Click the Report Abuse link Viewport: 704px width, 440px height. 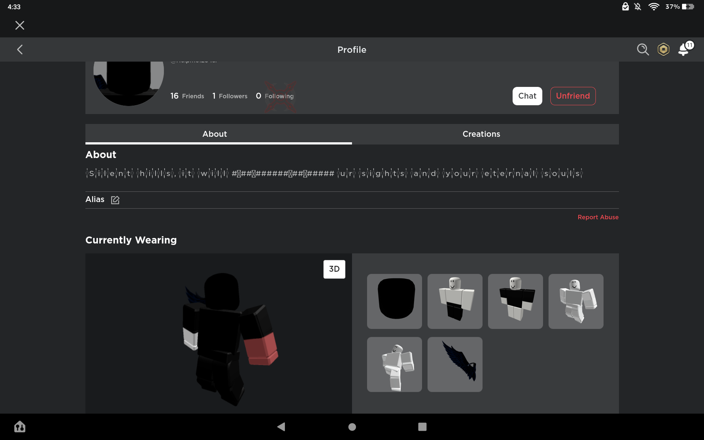pos(598,217)
